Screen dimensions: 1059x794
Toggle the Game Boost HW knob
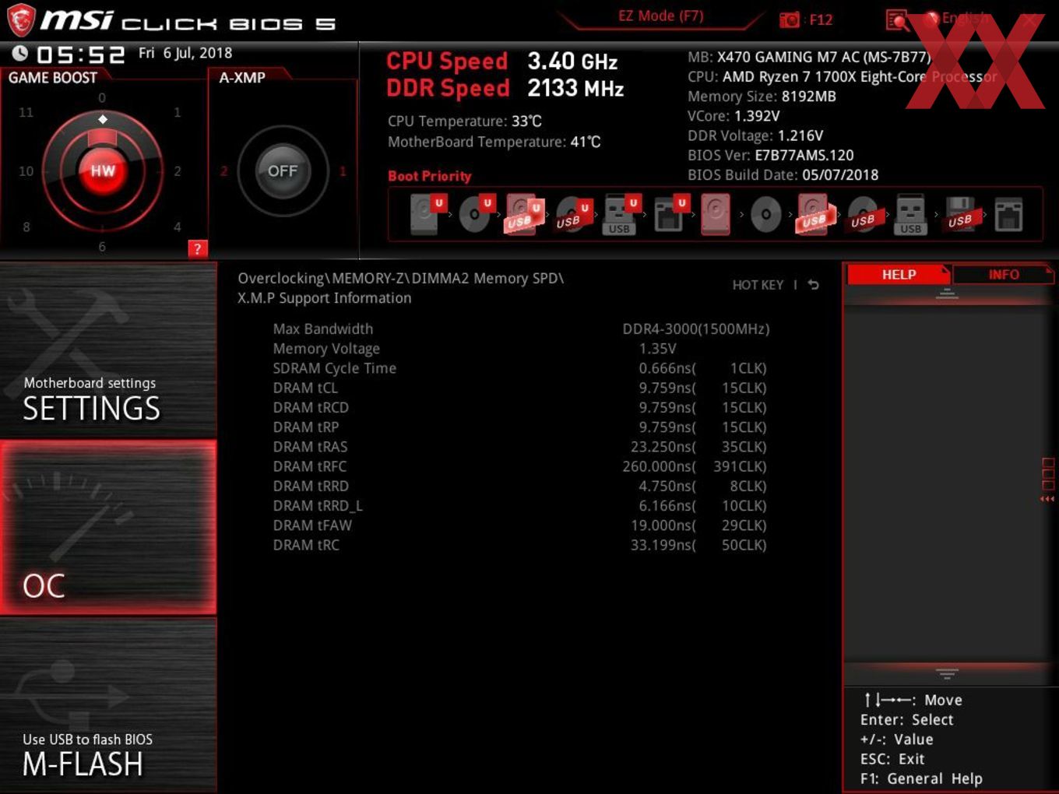click(x=103, y=171)
